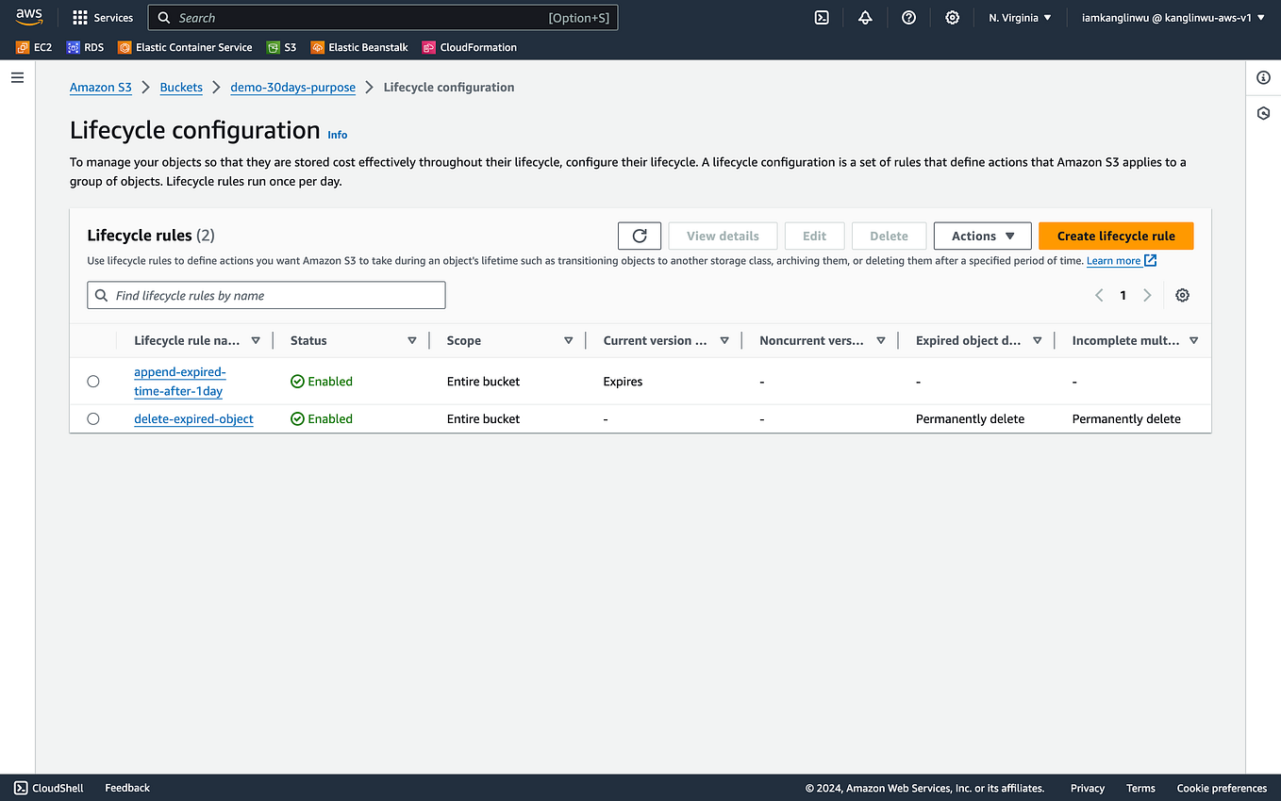
Task: Navigate to the Buckets breadcrumb link
Action: [181, 87]
